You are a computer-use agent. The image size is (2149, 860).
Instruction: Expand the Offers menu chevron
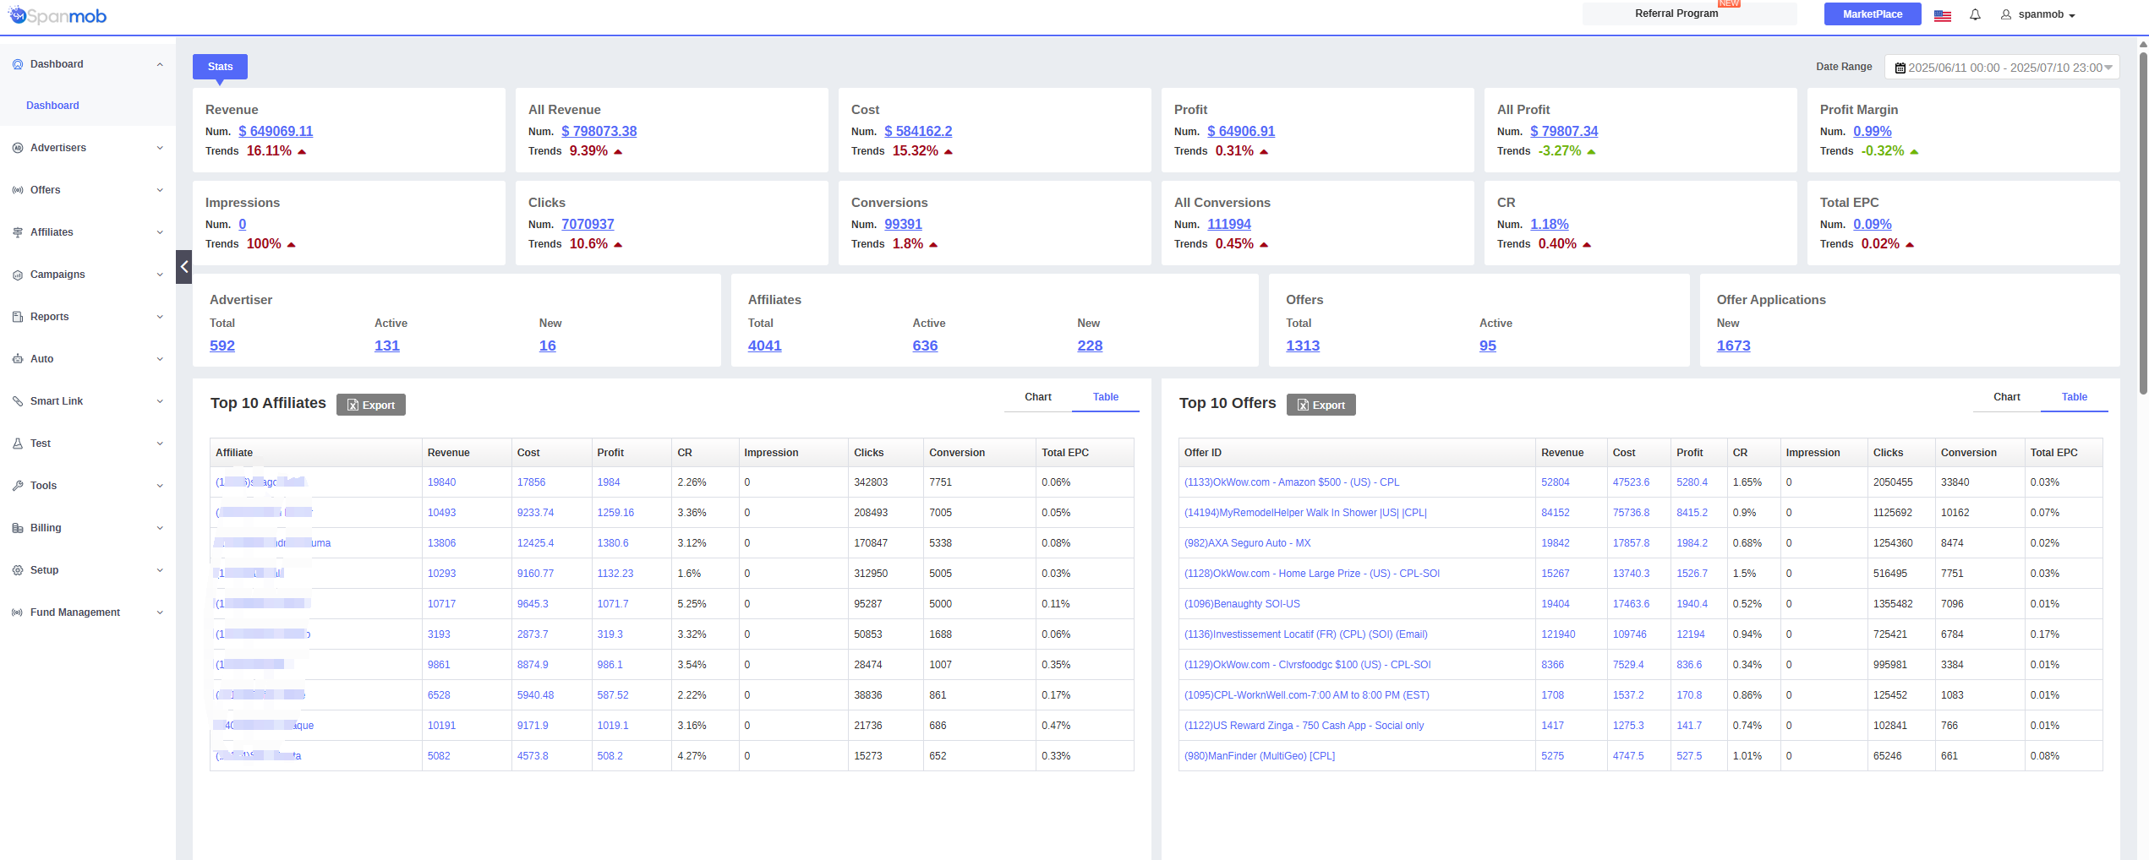[x=160, y=190]
